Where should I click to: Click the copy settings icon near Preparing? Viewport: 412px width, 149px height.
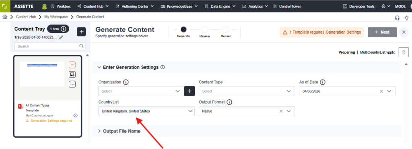(403, 52)
